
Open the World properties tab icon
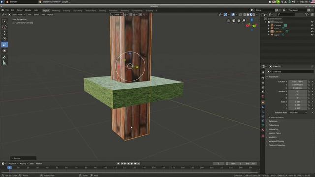pos(263,97)
